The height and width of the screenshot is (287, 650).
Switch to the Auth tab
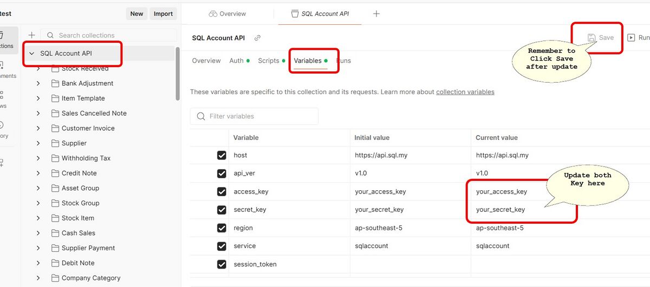click(x=237, y=61)
